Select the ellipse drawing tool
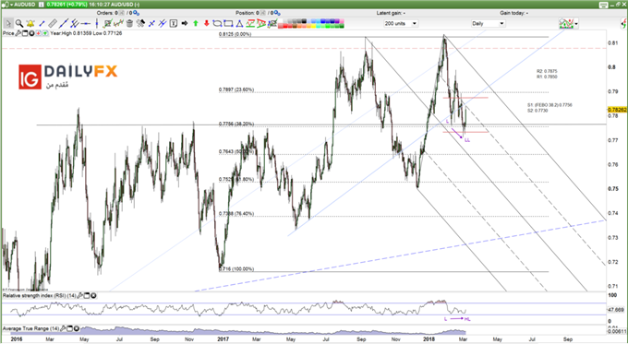Image resolution: width=628 pixels, height=344 pixels. coord(217,23)
